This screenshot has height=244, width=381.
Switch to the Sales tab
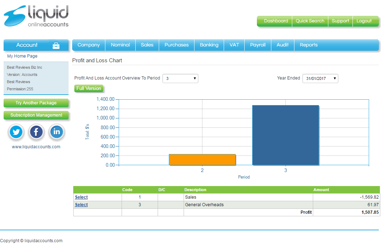(x=147, y=45)
